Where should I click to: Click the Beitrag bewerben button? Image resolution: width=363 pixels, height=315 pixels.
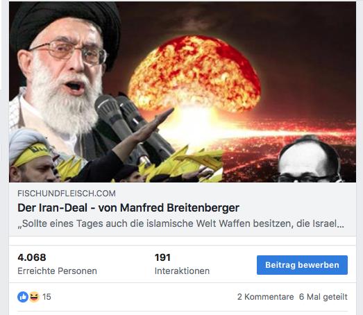click(302, 265)
